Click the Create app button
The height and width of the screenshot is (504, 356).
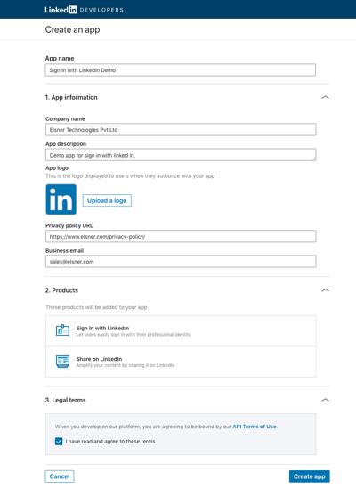tap(310, 476)
